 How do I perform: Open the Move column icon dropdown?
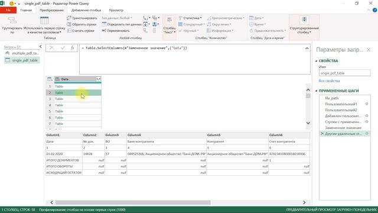156,24
